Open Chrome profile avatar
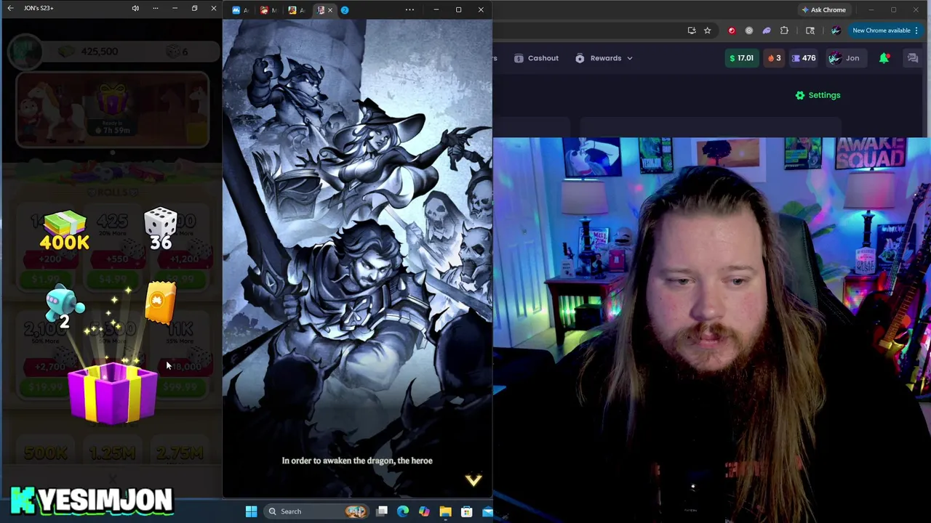Viewport: 931px width, 523px height. (836, 31)
